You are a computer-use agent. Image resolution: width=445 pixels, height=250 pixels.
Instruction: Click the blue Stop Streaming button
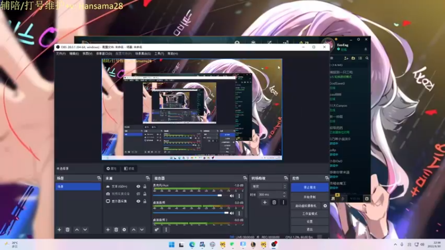point(309,187)
